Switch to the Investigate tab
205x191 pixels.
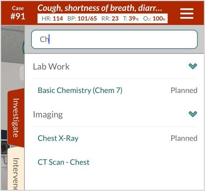(16, 118)
